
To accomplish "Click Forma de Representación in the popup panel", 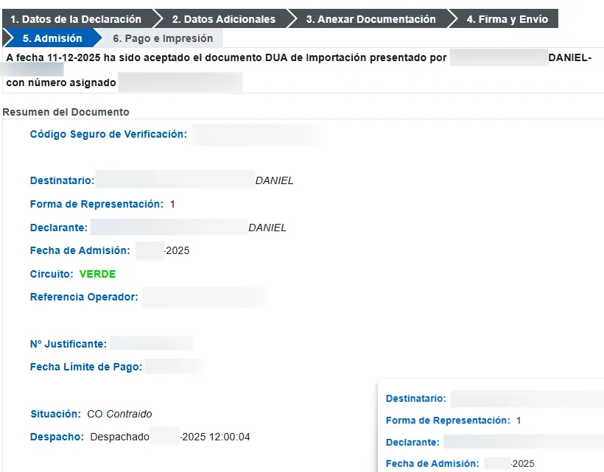I will [x=447, y=420].
